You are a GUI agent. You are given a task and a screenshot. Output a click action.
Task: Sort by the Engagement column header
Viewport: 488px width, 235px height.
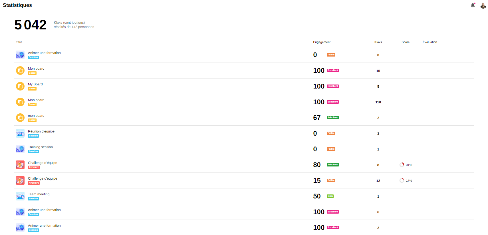click(x=322, y=42)
